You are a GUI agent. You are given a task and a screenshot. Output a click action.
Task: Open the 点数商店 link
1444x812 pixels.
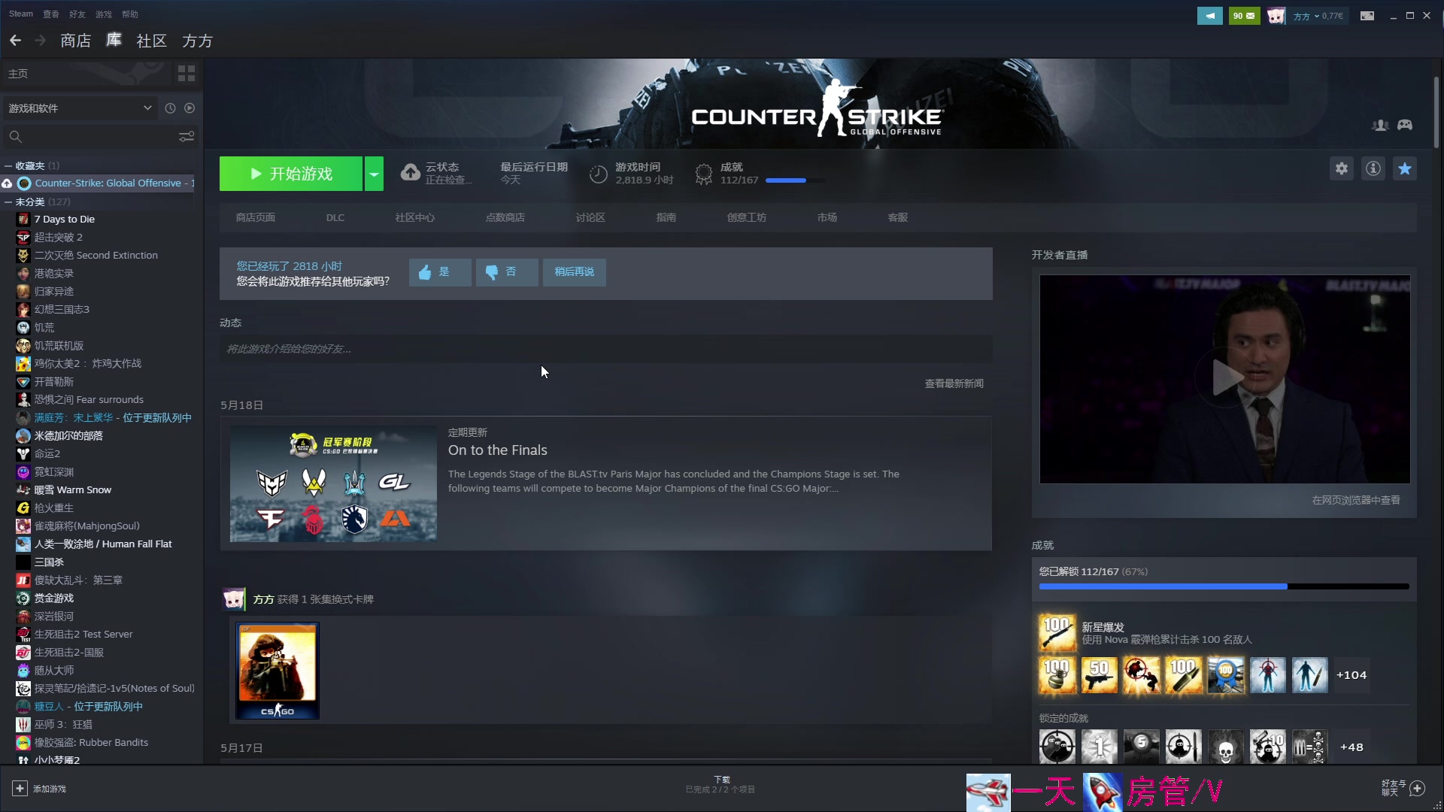505,217
